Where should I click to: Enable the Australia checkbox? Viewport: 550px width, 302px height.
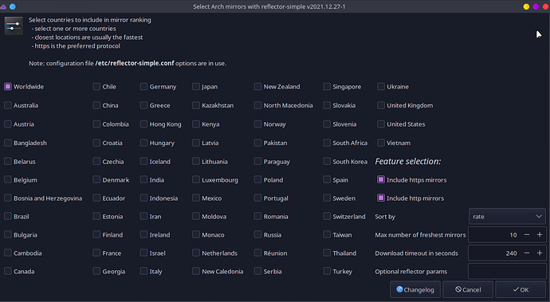click(8, 105)
